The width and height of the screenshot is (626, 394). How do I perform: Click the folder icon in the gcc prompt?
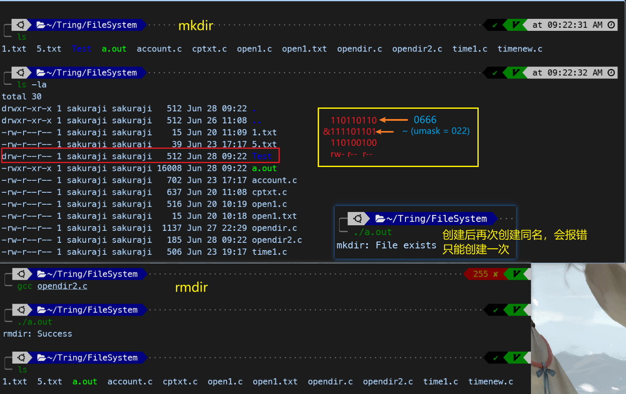tap(42, 274)
